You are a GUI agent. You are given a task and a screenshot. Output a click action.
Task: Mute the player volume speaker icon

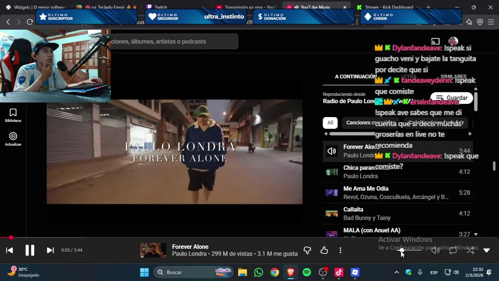point(435,251)
